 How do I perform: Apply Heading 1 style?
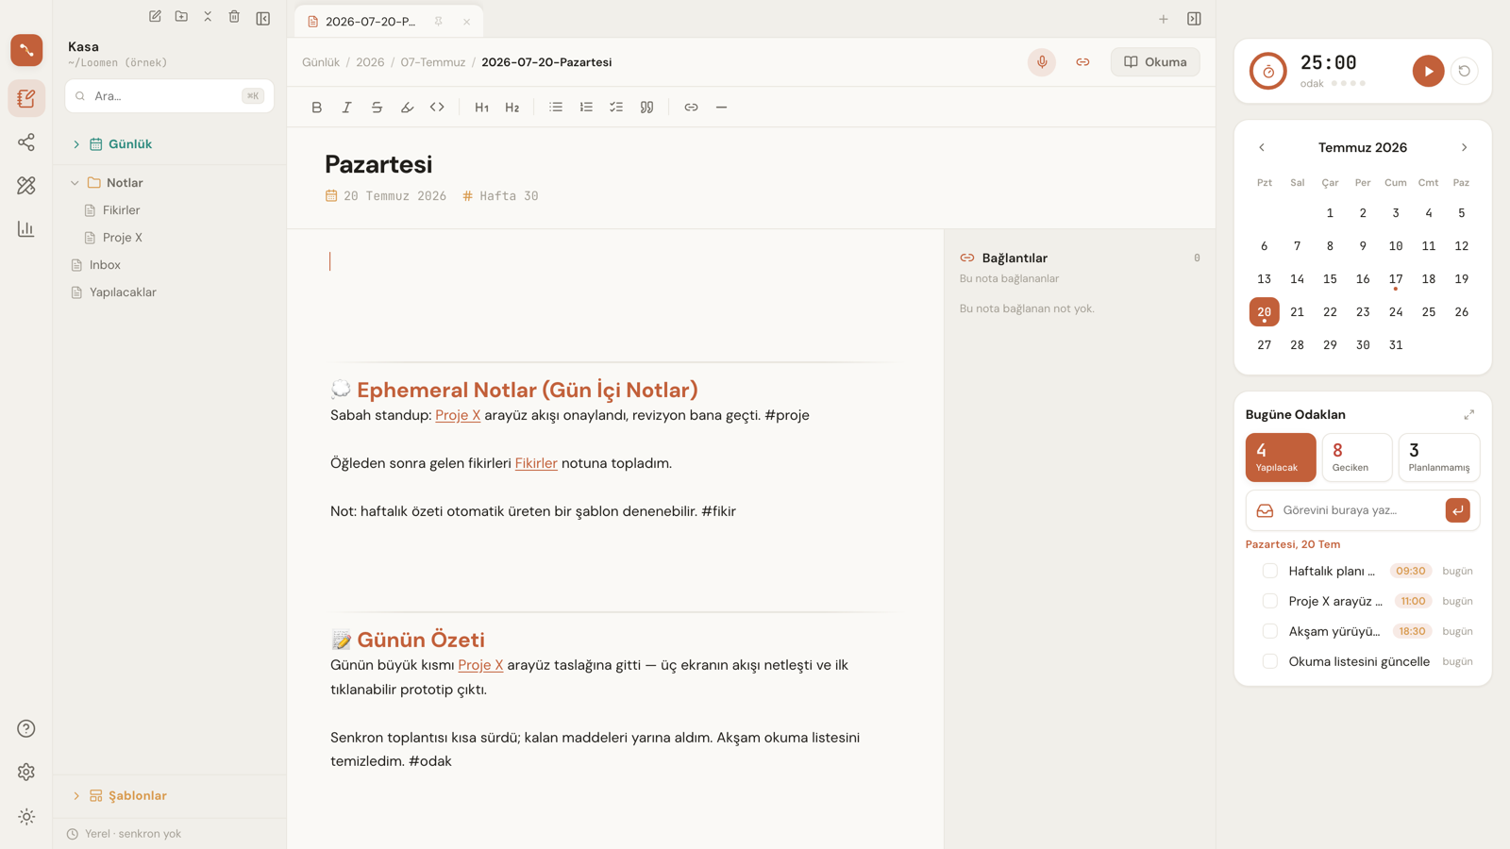[x=481, y=108]
